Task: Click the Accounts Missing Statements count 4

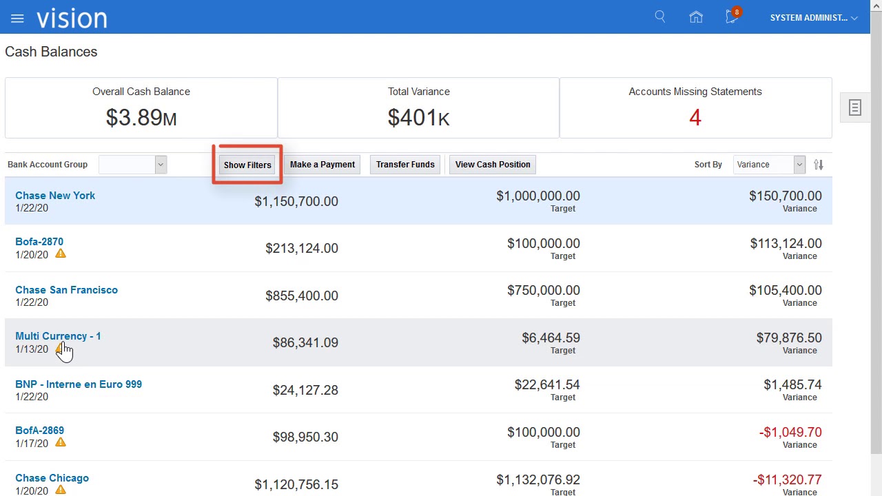Action: tap(695, 118)
